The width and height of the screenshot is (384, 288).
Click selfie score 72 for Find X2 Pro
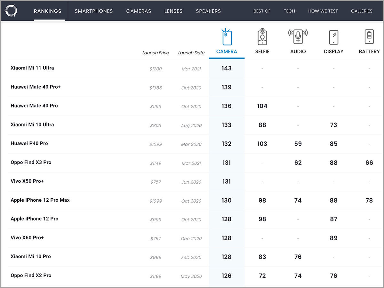[262, 276]
